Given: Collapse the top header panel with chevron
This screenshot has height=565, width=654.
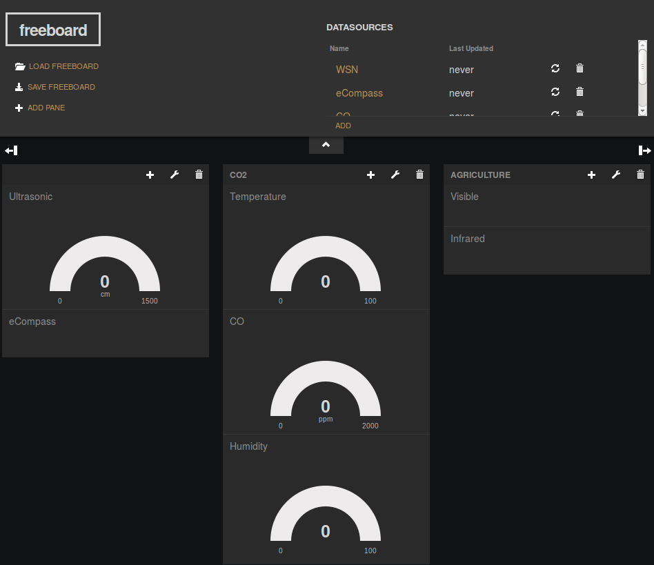Looking at the screenshot, I should click(326, 145).
